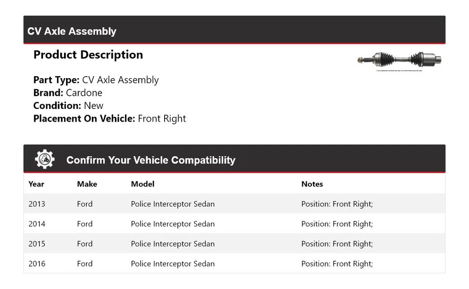The width and height of the screenshot is (469, 289).
Task: Click the Confirm Your Vehicle Compatibility heading
Action: pyautogui.click(x=150, y=160)
